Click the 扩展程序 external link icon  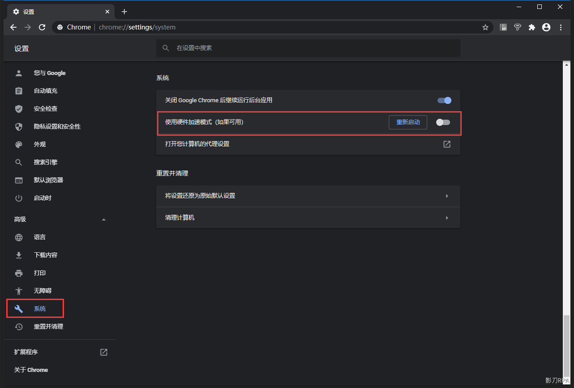[104, 352]
